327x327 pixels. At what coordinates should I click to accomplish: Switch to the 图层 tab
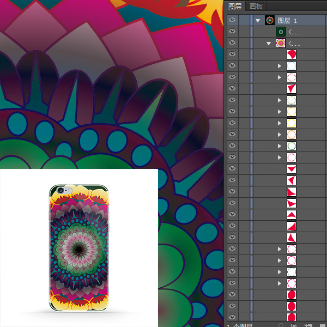[x=234, y=6]
